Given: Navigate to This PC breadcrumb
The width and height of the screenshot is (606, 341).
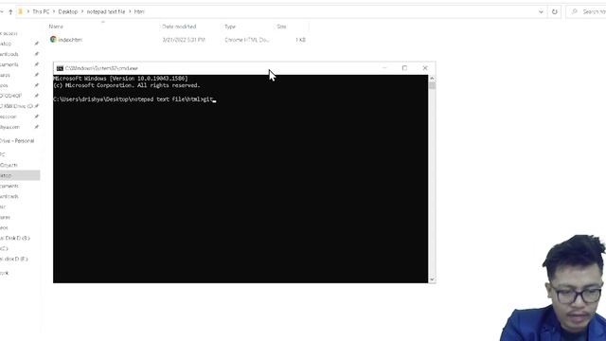Looking at the screenshot, I should (x=41, y=11).
